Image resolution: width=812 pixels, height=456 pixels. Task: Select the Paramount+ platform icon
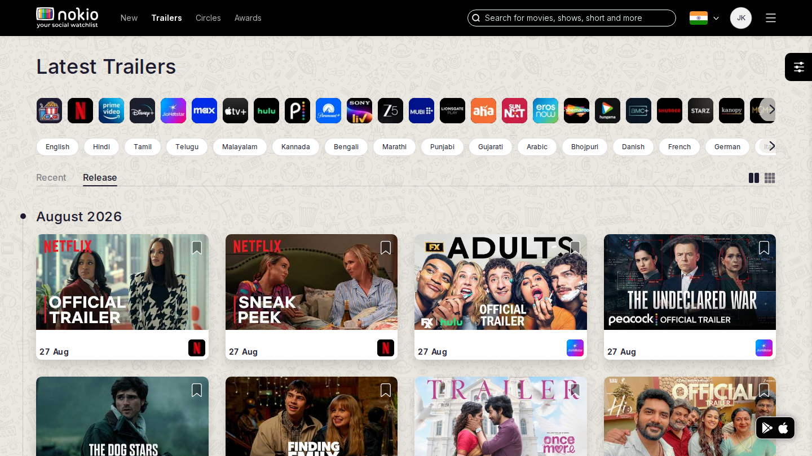(x=328, y=110)
